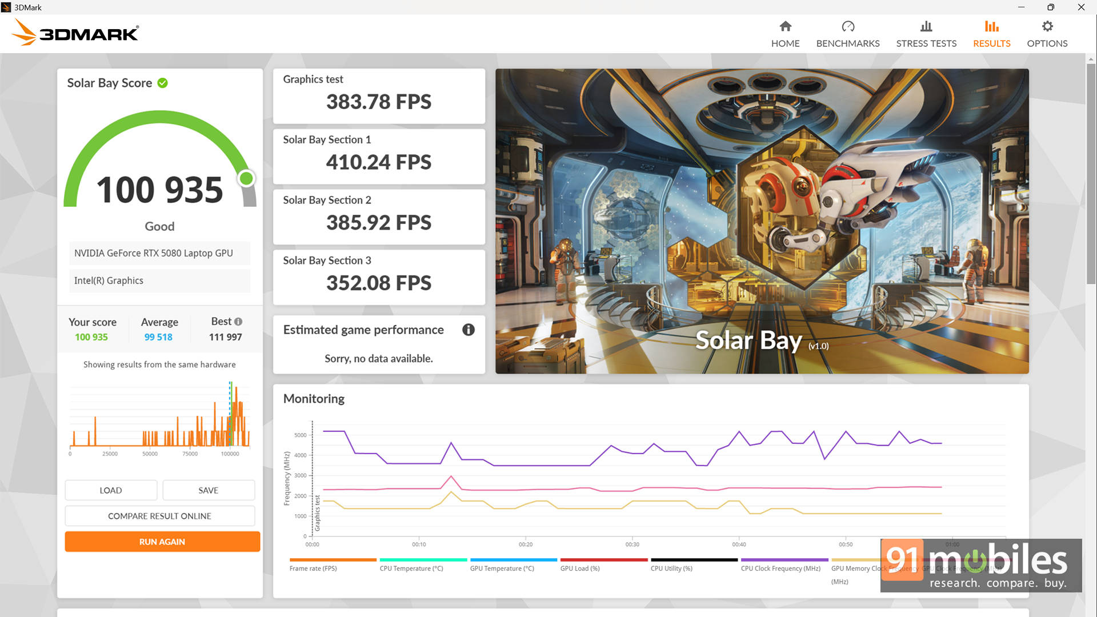The image size is (1097, 617).
Task: Toggle CPU Utility (%) legend item
Action: click(x=671, y=568)
